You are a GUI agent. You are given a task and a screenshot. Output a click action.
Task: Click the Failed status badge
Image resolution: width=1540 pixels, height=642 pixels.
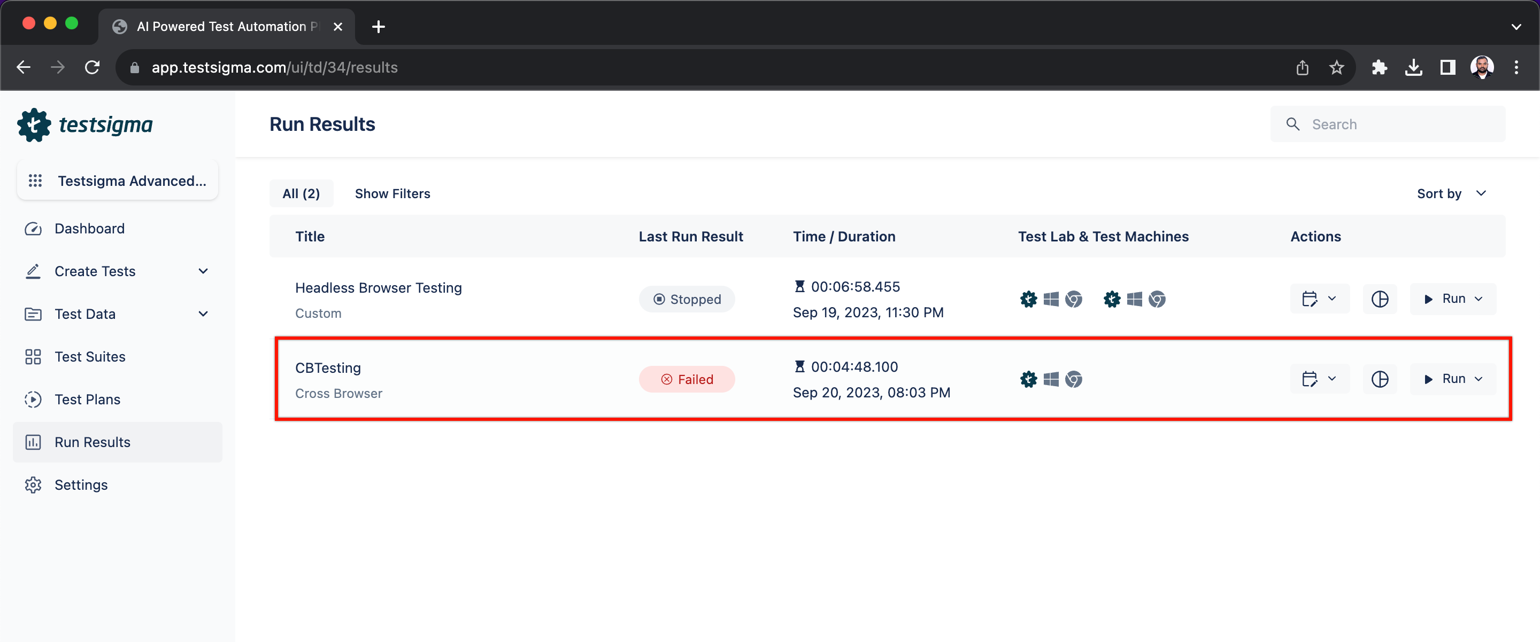[x=687, y=379]
